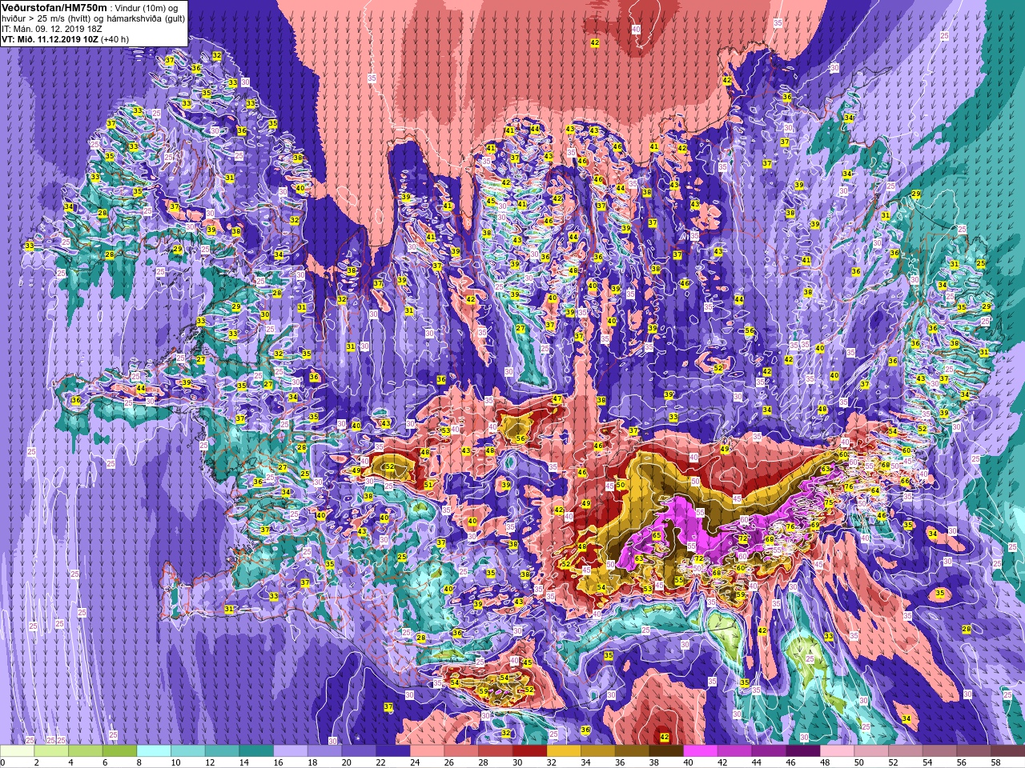
Task: Click the legend scale number 36
Action: coord(620,762)
